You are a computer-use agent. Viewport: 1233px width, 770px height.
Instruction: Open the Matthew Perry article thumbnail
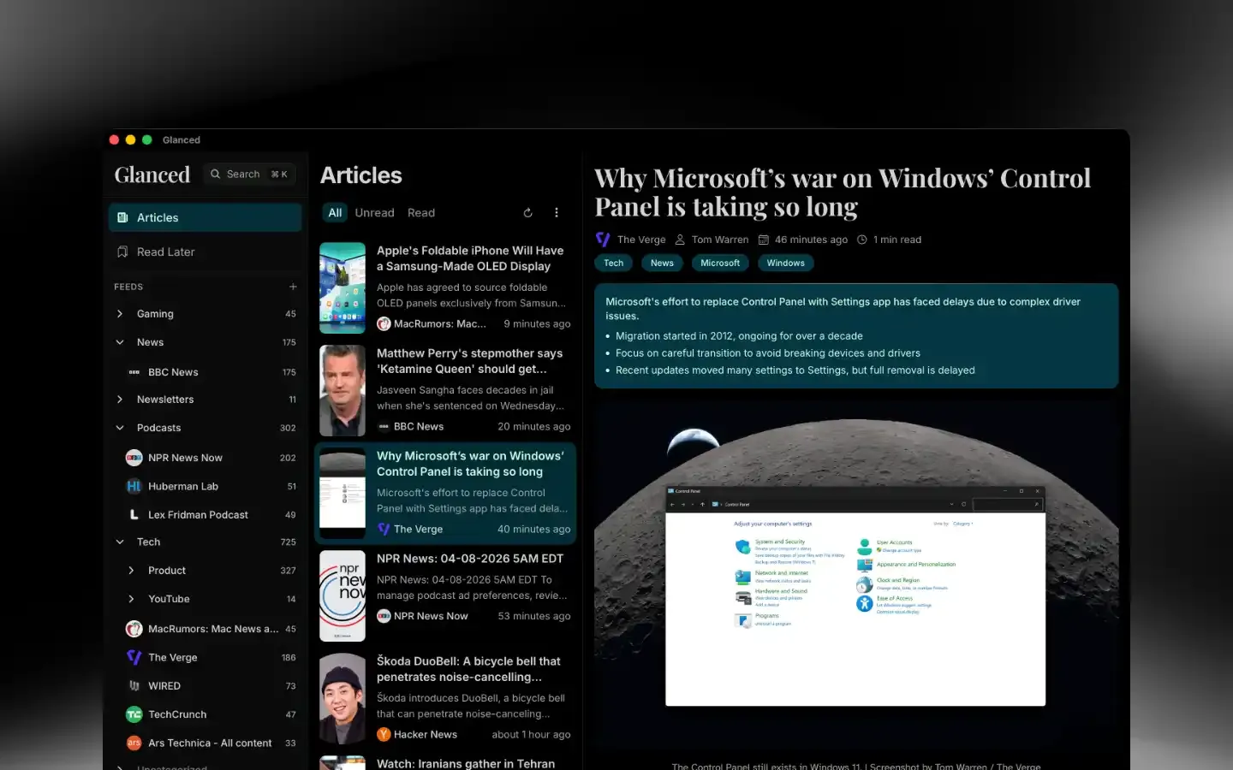pos(342,390)
